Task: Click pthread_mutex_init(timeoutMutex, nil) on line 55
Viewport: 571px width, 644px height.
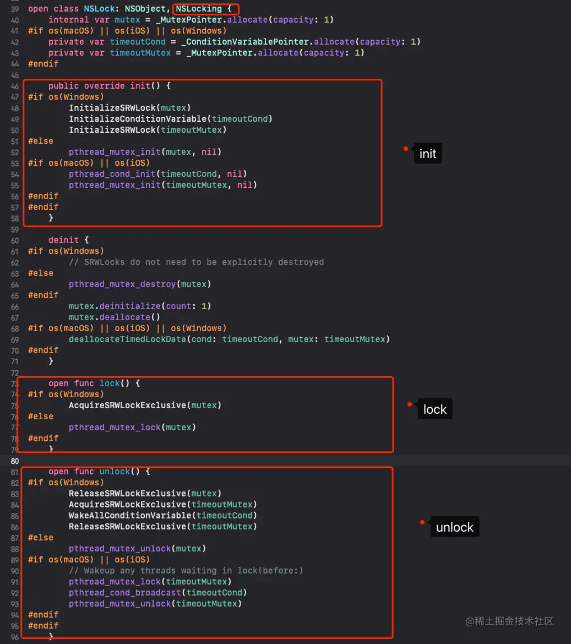Action: coord(163,185)
